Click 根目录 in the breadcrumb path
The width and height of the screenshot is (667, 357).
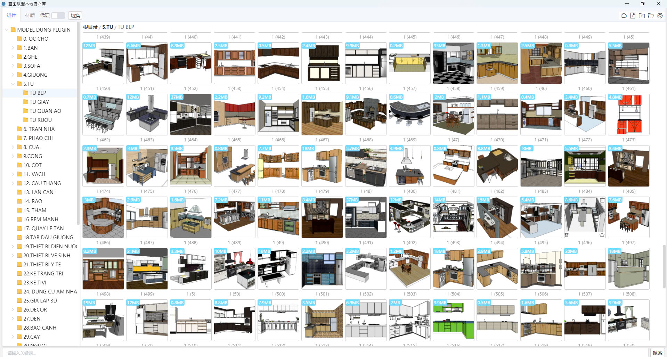click(90, 27)
